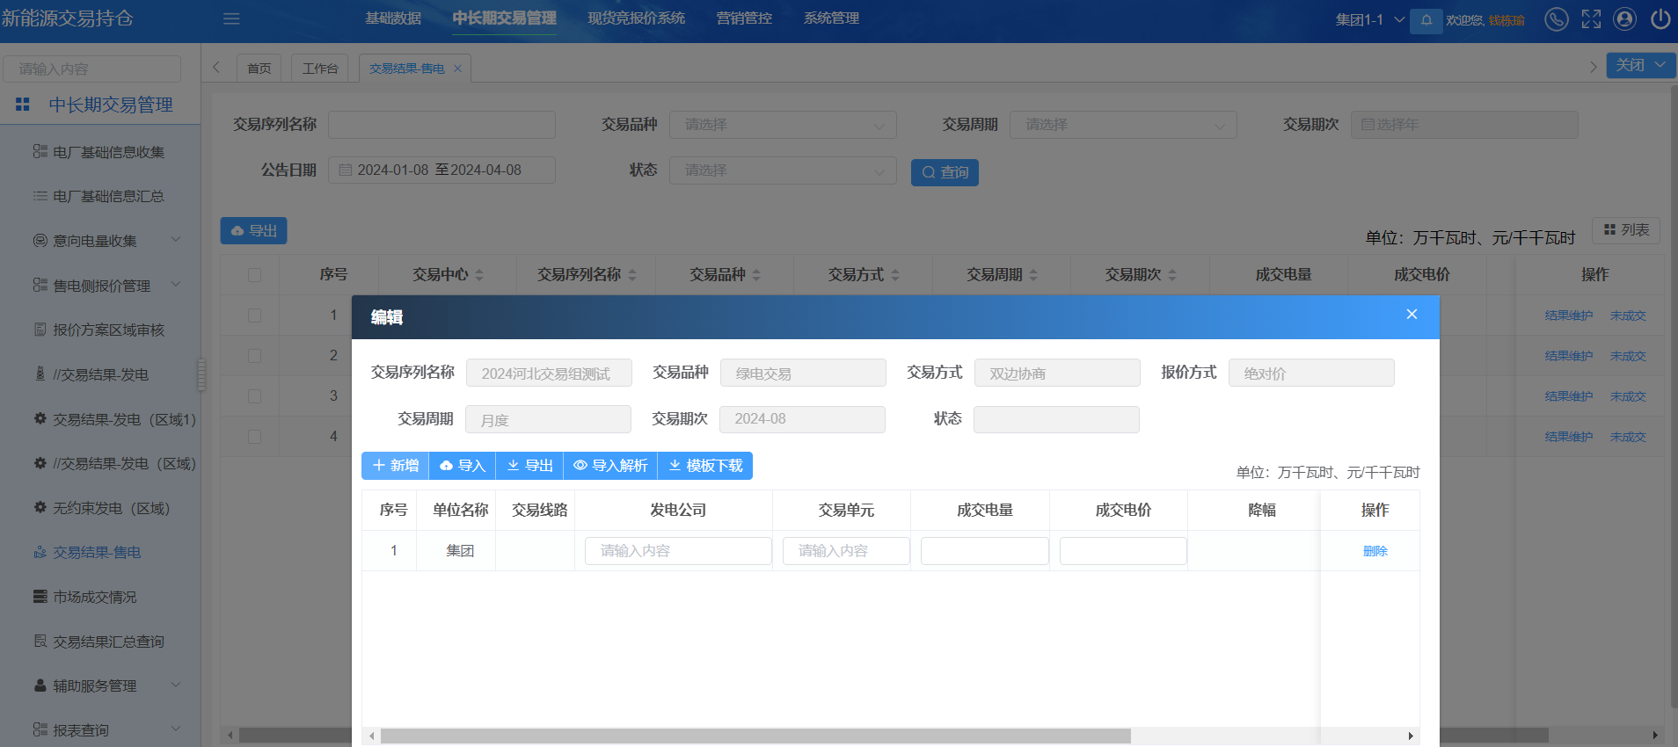Open the 状态 filter dropdown
The width and height of the screenshot is (1678, 747).
click(783, 170)
